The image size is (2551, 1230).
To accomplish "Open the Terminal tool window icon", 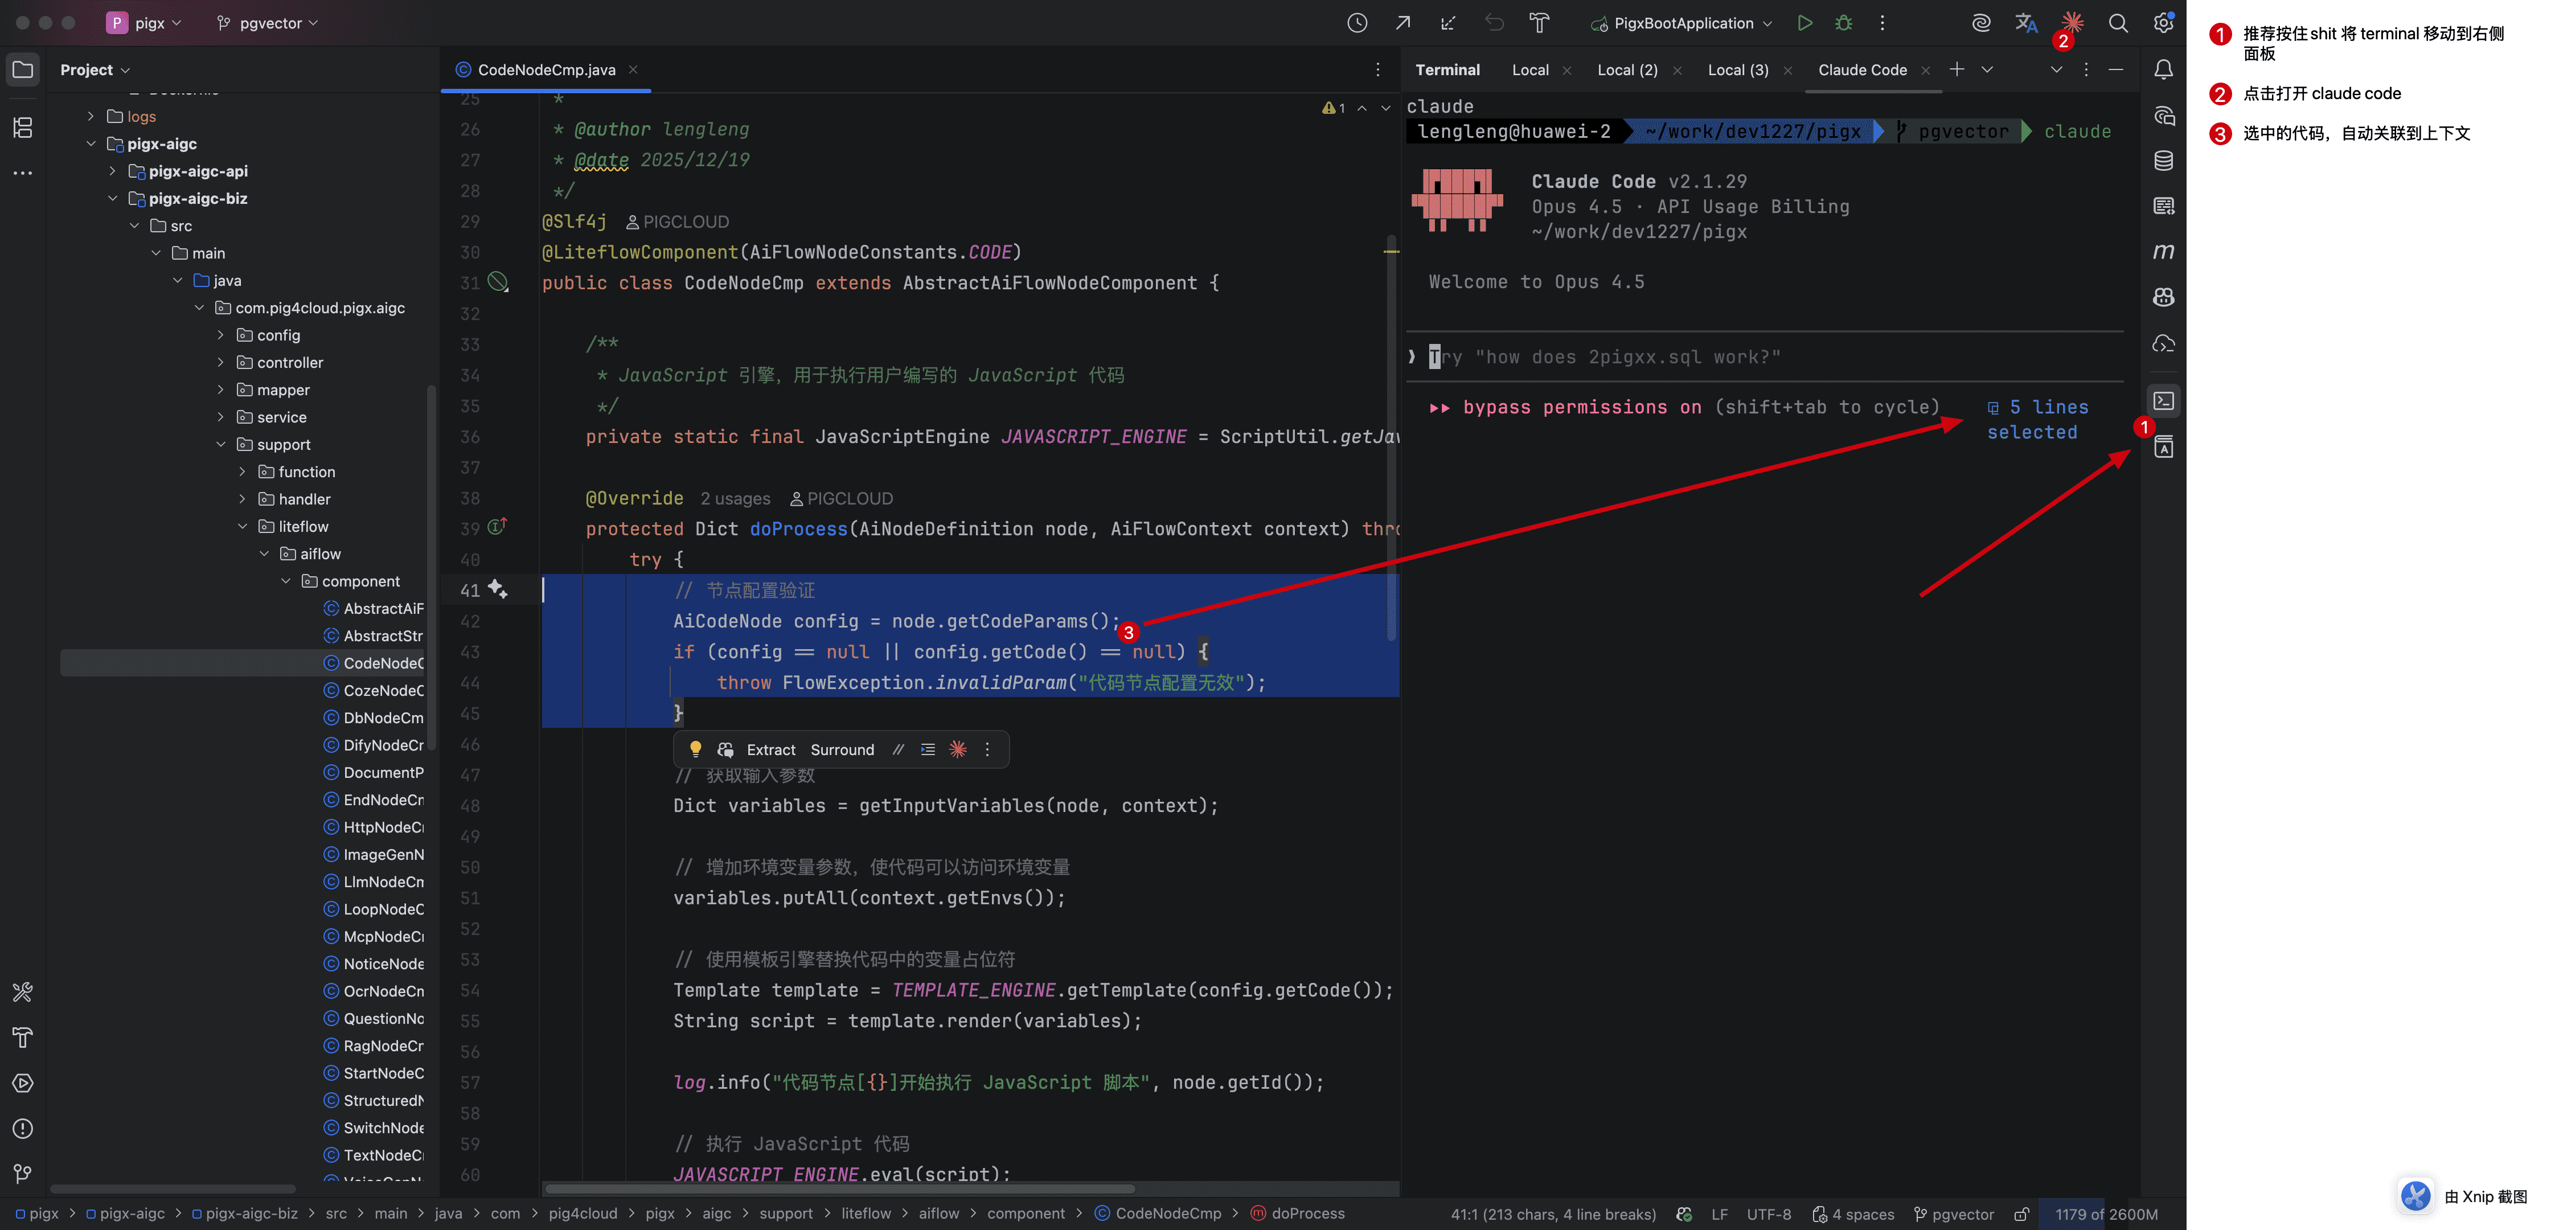I will click(2164, 401).
